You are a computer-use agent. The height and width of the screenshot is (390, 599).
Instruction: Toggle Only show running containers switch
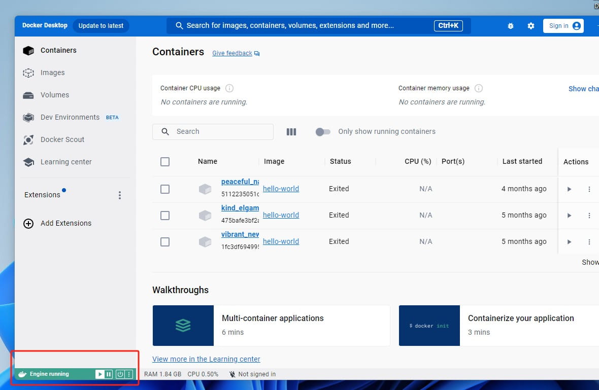coord(323,132)
